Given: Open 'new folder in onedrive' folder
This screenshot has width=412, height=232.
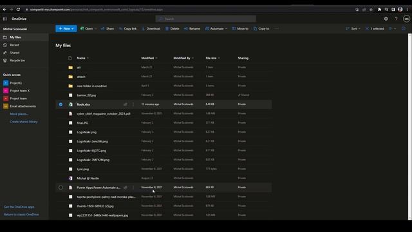Looking at the screenshot, I should click(91, 86).
